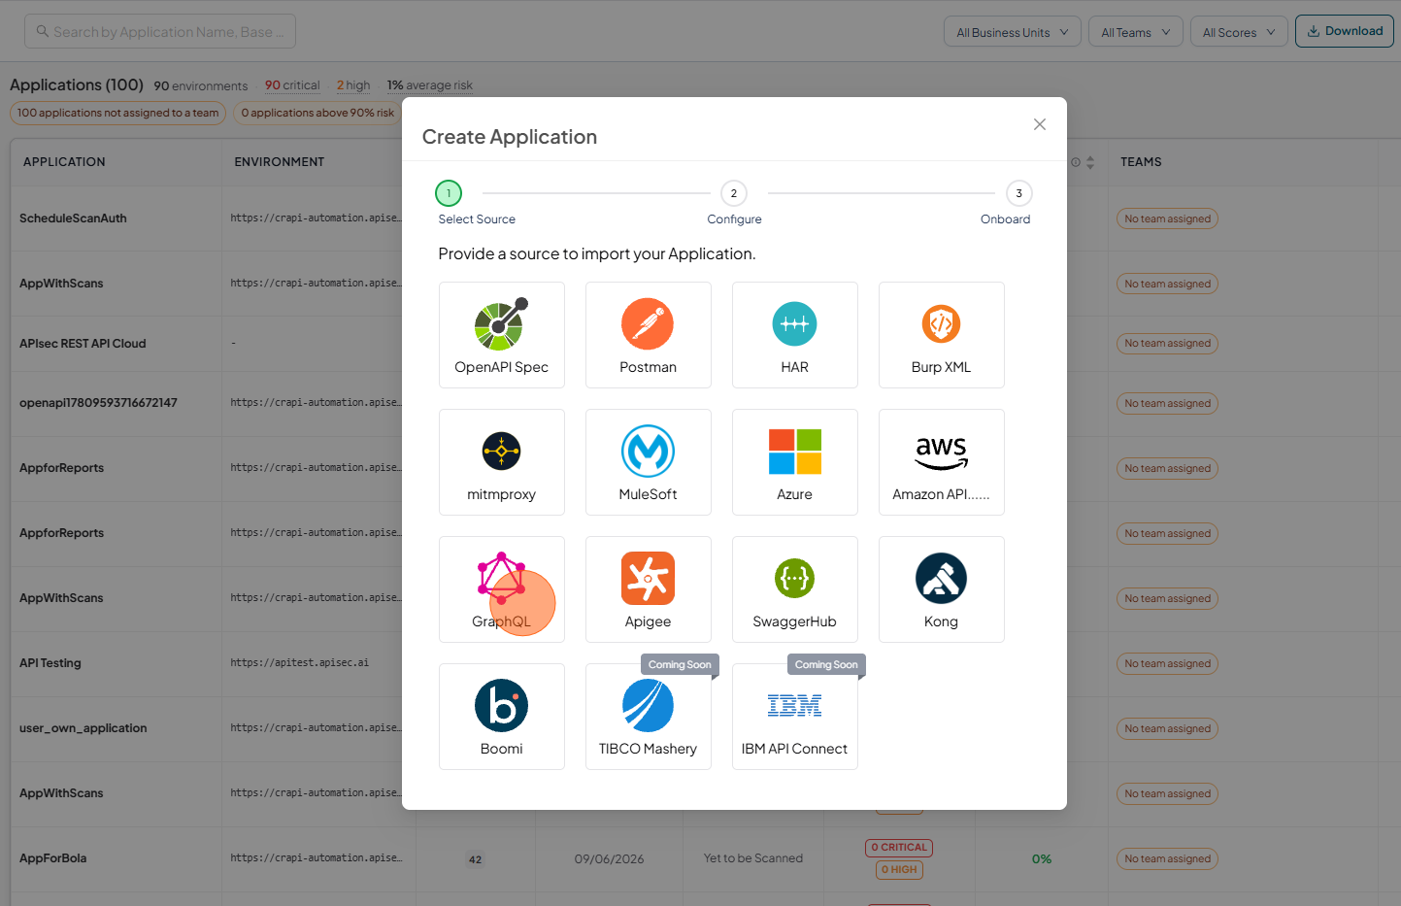Go to step 2 Configure
1401x906 pixels.
734,193
